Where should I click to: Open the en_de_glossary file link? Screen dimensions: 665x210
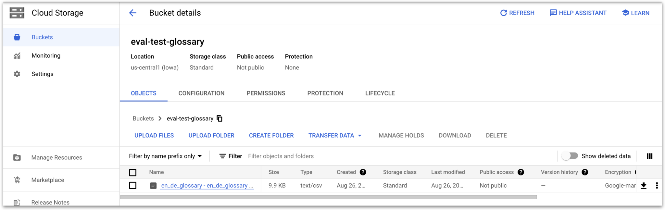207,186
